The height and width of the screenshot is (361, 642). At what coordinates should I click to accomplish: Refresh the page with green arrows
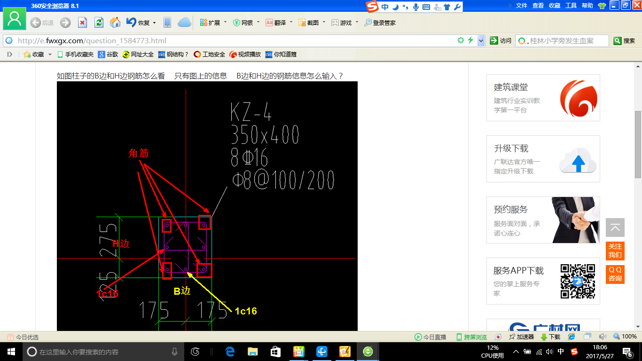[x=99, y=23]
